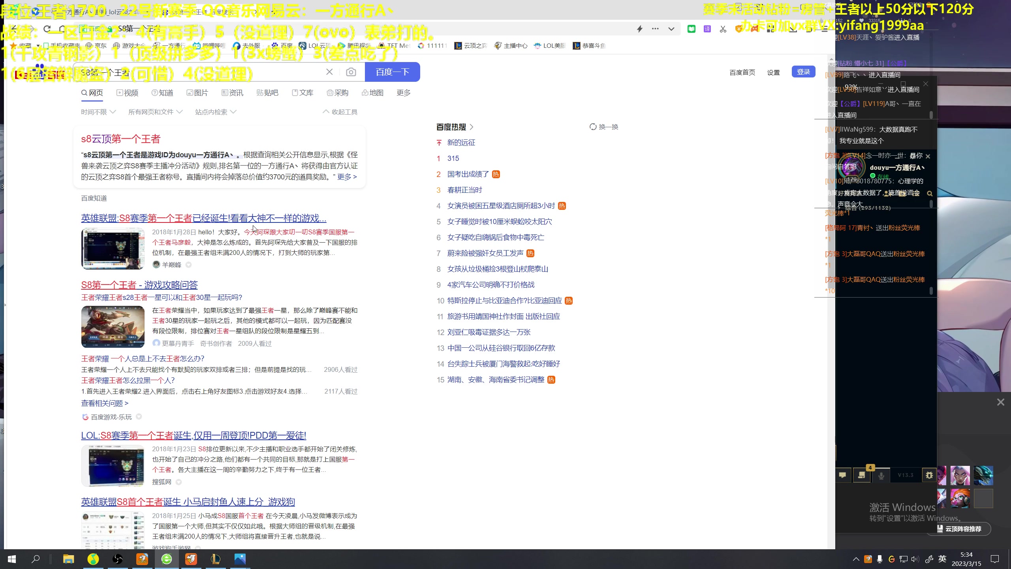1011x569 pixels.
Task: Open the LoL client missions scroll icon
Action: (862, 475)
